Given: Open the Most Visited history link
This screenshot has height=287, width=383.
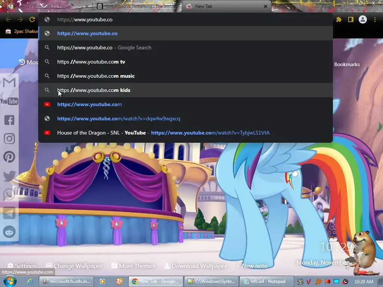Looking at the screenshot, I should tap(28, 62).
